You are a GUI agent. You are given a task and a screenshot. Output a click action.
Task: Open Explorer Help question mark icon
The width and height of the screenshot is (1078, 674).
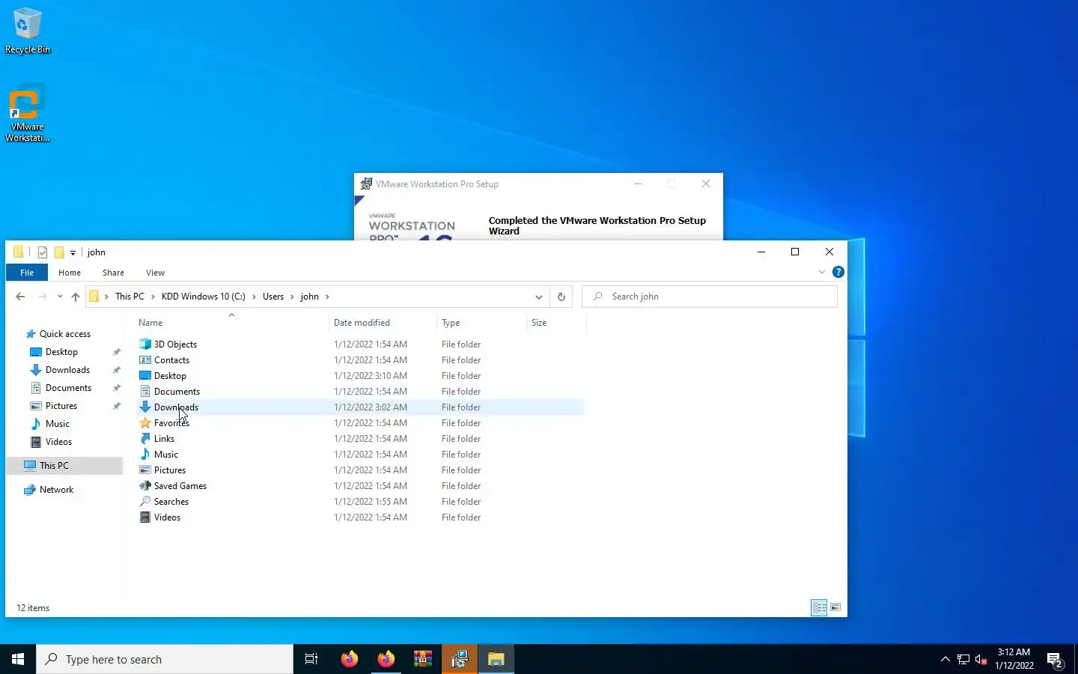pyautogui.click(x=838, y=272)
